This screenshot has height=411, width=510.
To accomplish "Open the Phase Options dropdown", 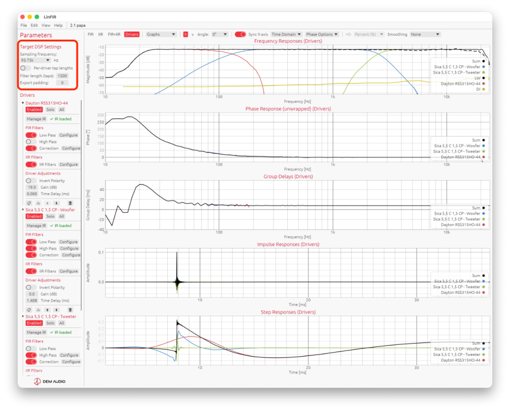I will 322,34.
